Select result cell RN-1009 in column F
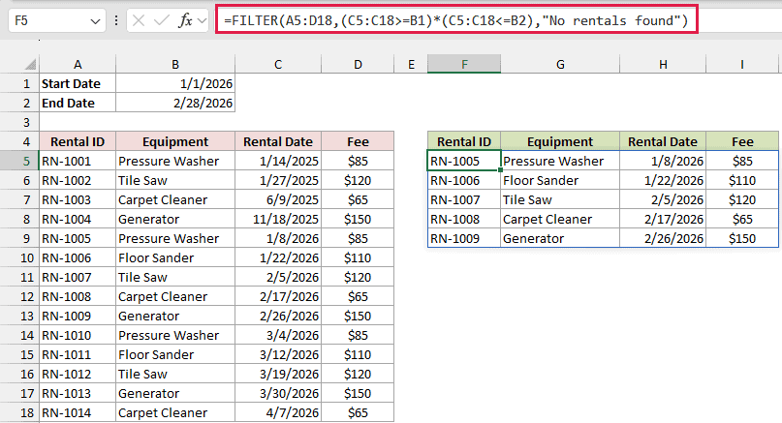Viewport: 782px width, 423px height. click(464, 239)
